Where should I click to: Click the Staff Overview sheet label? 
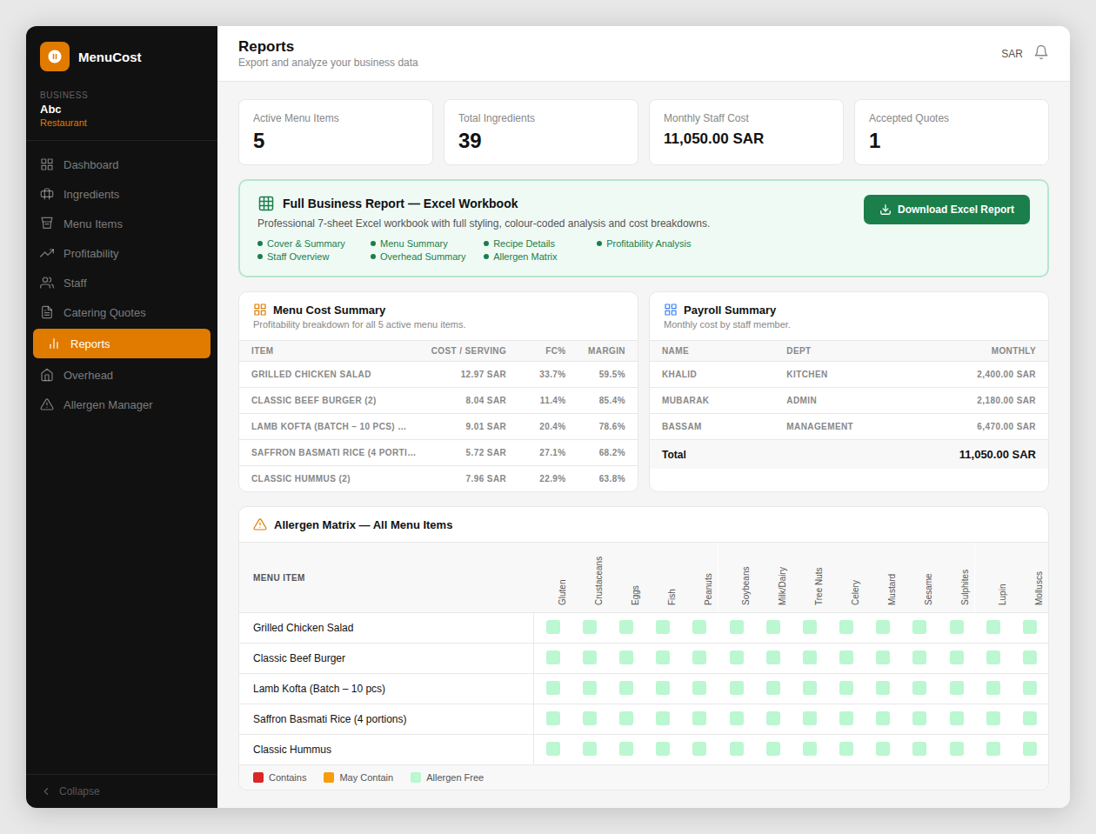[297, 257]
